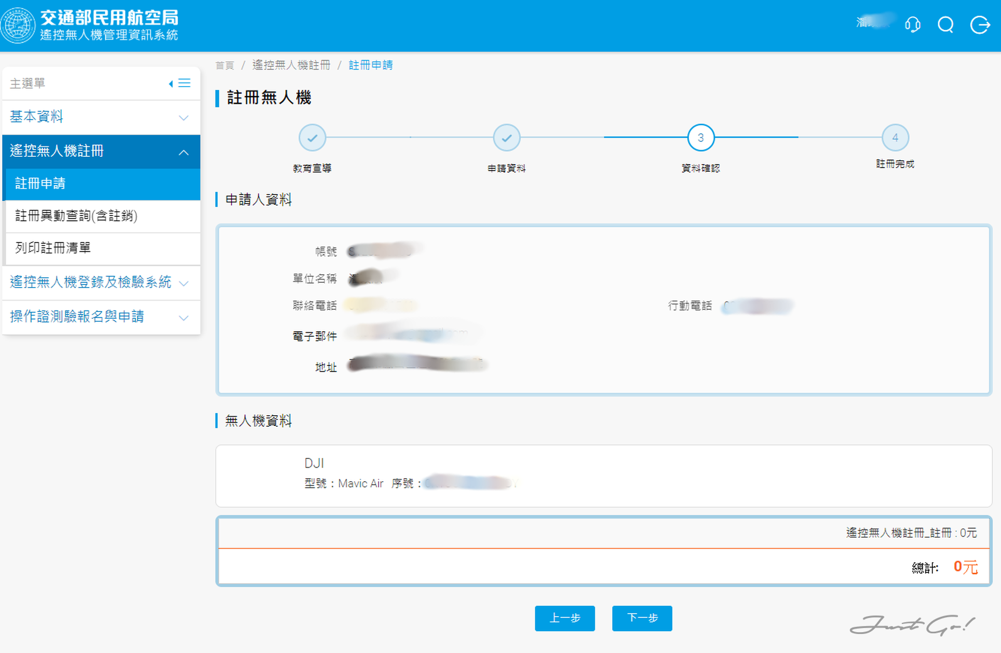Click the 下一步 button
The width and height of the screenshot is (1001, 653).
coord(642,618)
